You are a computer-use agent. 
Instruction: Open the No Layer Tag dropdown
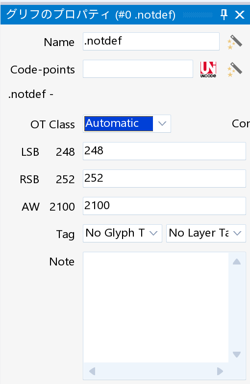[x=206, y=233]
